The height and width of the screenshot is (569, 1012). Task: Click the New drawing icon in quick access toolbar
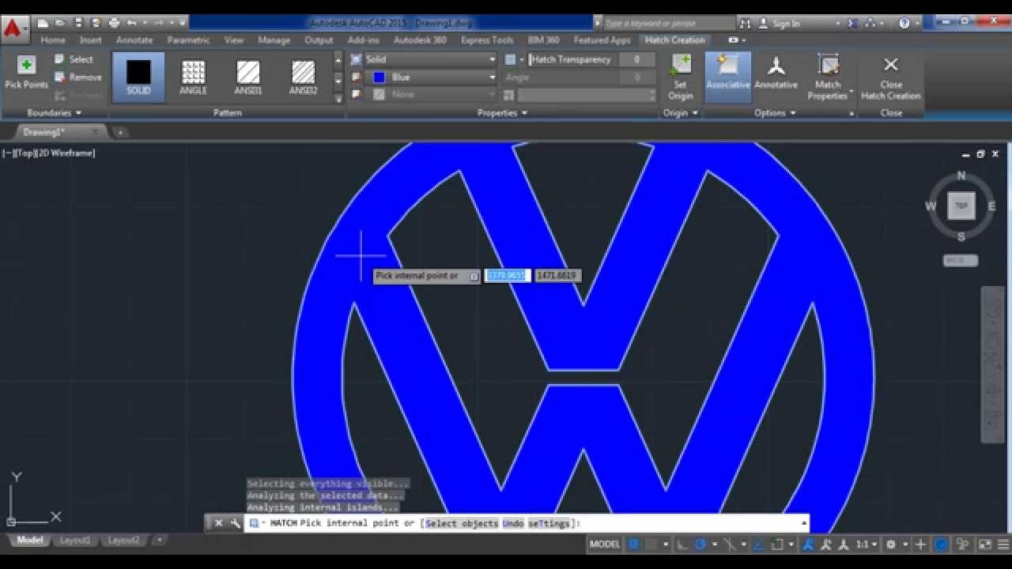point(43,23)
